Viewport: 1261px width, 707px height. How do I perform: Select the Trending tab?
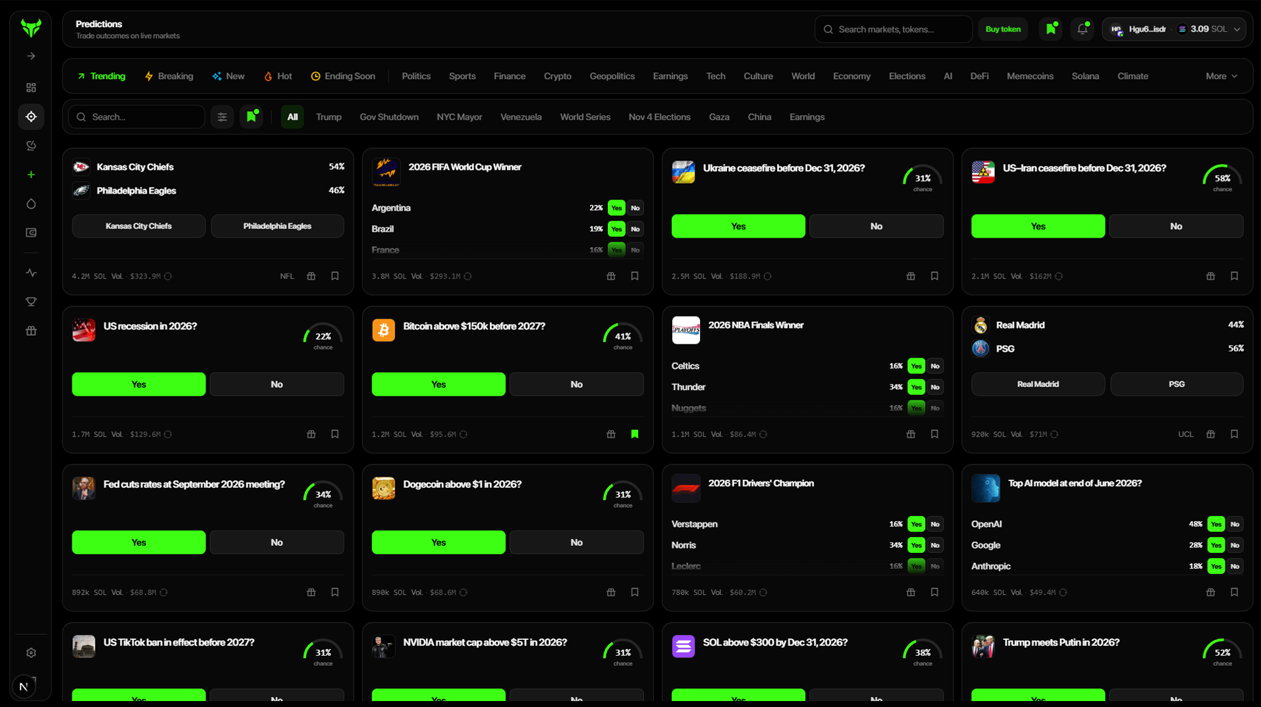(101, 76)
